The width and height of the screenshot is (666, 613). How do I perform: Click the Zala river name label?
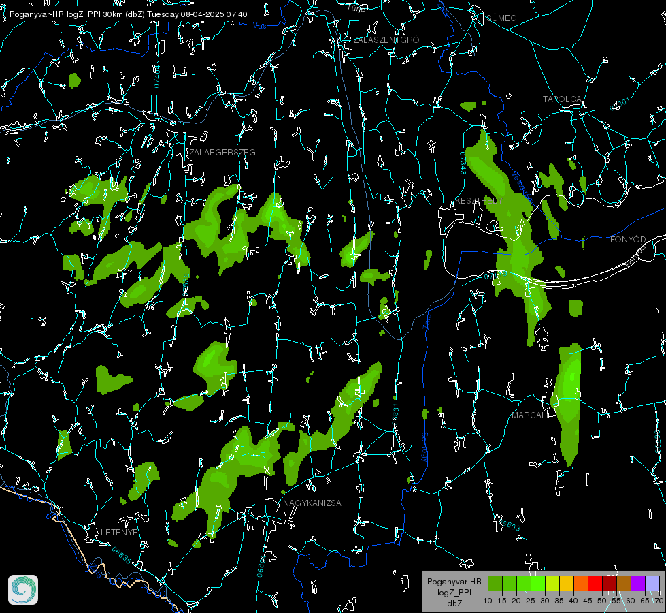[x=427, y=320]
